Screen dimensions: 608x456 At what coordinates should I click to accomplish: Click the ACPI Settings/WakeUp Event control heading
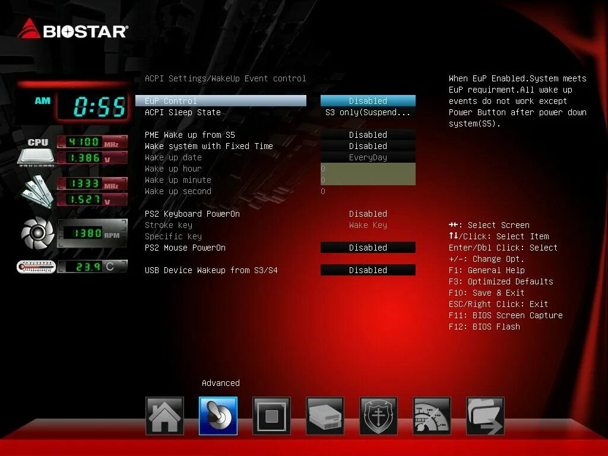coord(225,79)
